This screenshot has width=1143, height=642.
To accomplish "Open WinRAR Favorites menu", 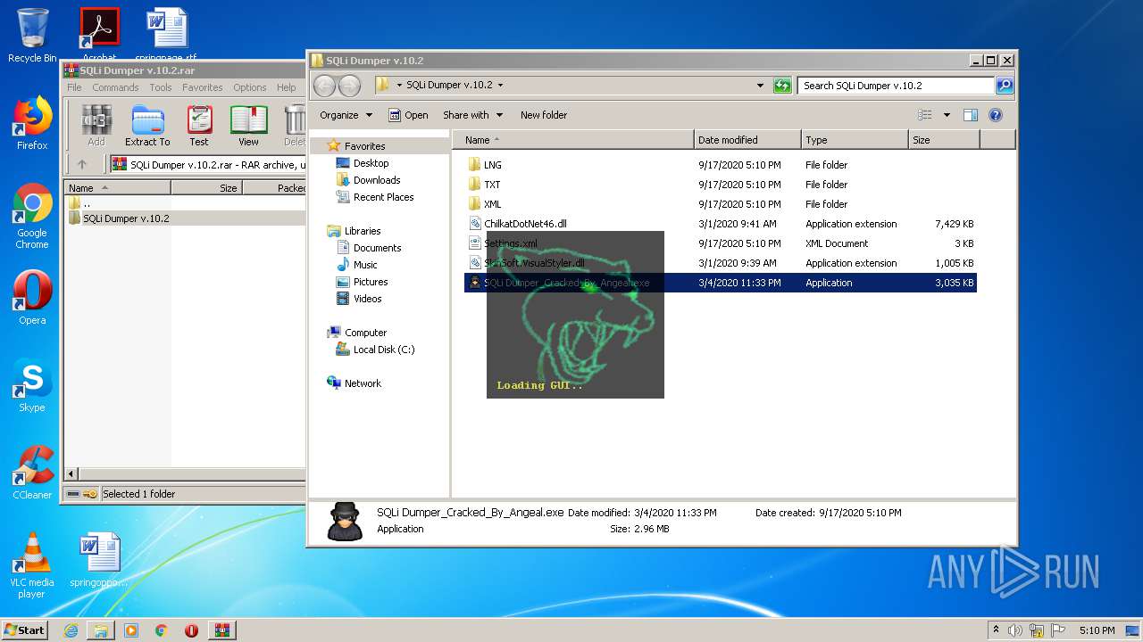I will pos(203,87).
